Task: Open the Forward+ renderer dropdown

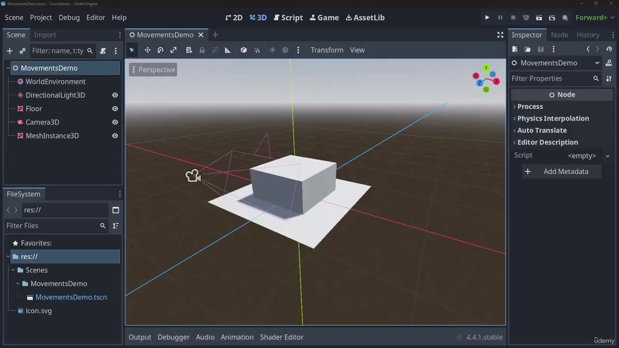Action: (x=594, y=17)
